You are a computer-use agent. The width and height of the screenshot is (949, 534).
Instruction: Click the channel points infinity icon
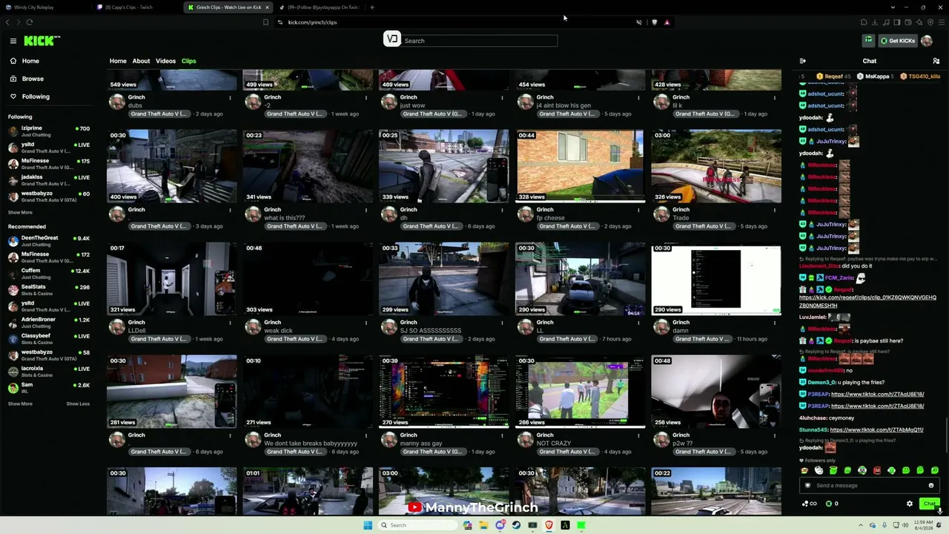pos(810,504)
